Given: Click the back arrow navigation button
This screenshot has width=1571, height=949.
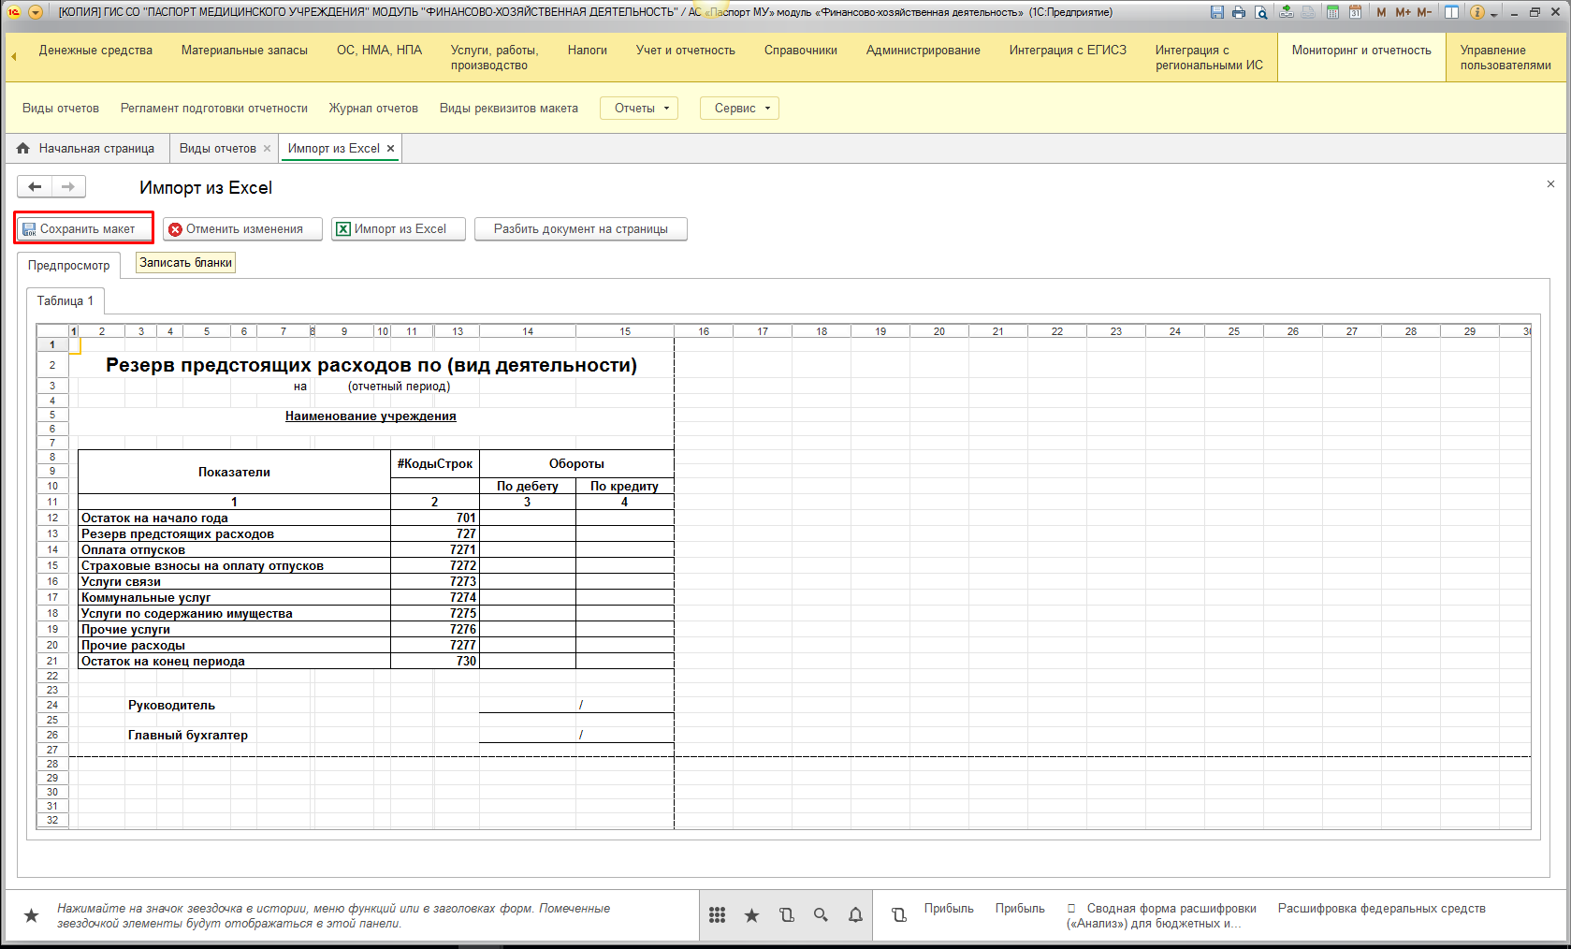Looking at the screenshot, I should click(x=35, y=187).
